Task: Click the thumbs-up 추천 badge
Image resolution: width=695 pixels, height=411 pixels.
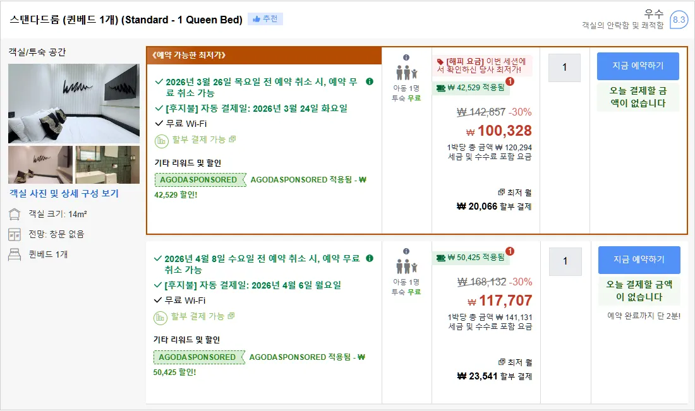Action: coord(265,19)
